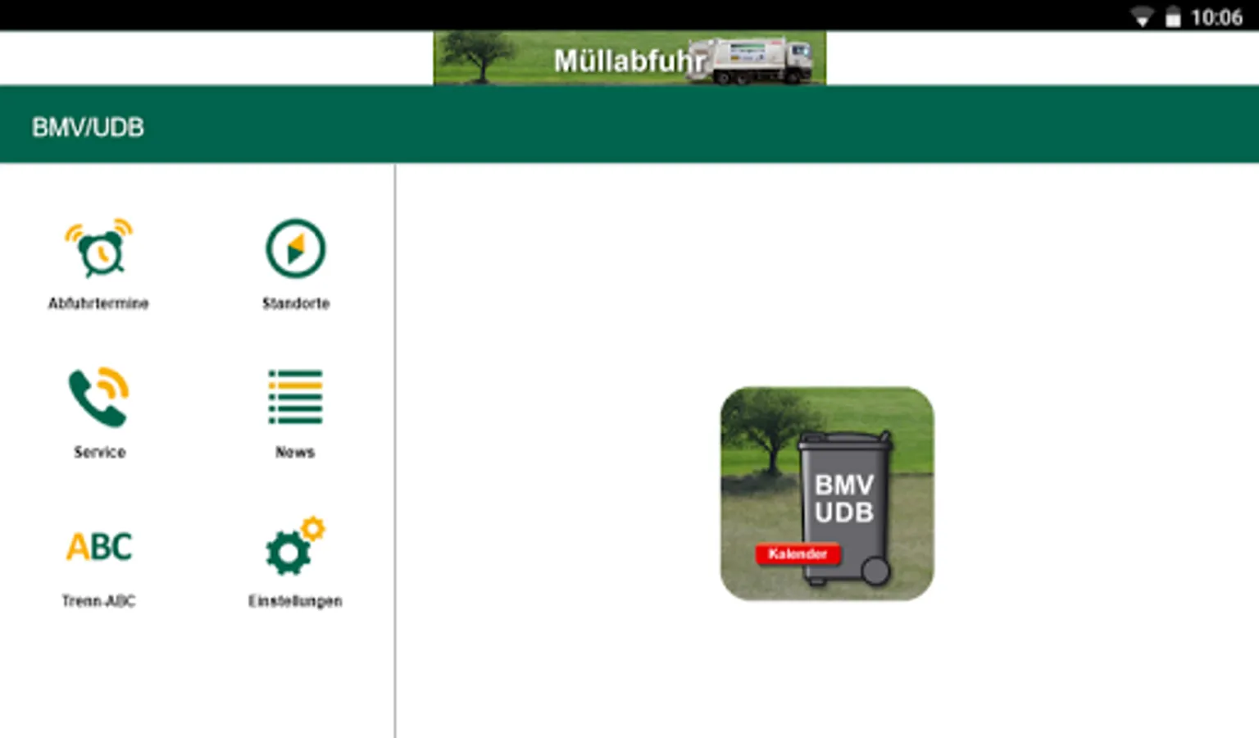The image size is (1259, 738).
Task: Click the Trenn-ABC label text
Action: pos(98,601)
